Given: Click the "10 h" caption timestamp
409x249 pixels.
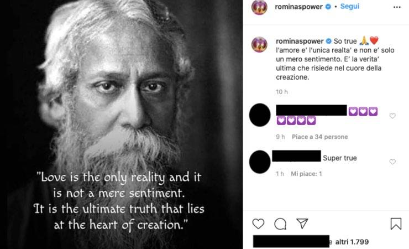Looking at the screenshot, I should click(x=282, y=91).
